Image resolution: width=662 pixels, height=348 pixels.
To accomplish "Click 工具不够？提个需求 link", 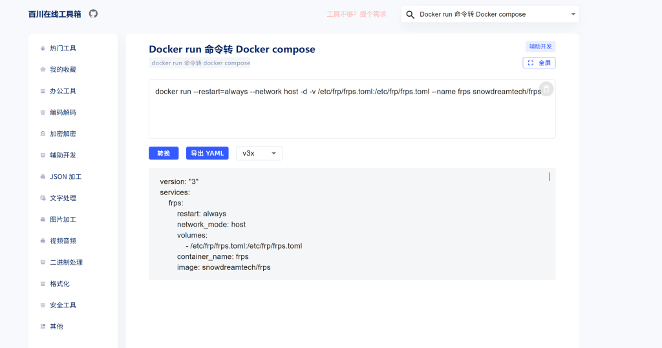I will [x=356, y=14].
